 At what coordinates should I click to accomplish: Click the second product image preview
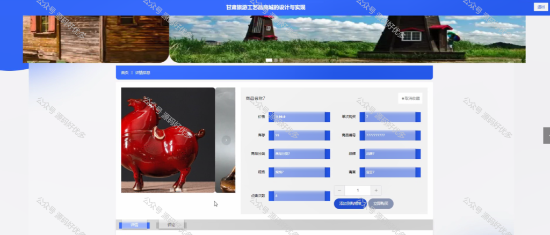tap(225, 140)
